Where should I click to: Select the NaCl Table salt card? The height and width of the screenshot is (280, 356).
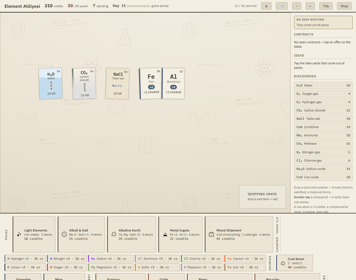(117, 83)
